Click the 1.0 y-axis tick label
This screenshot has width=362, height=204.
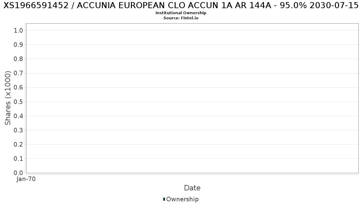(18, 30)
